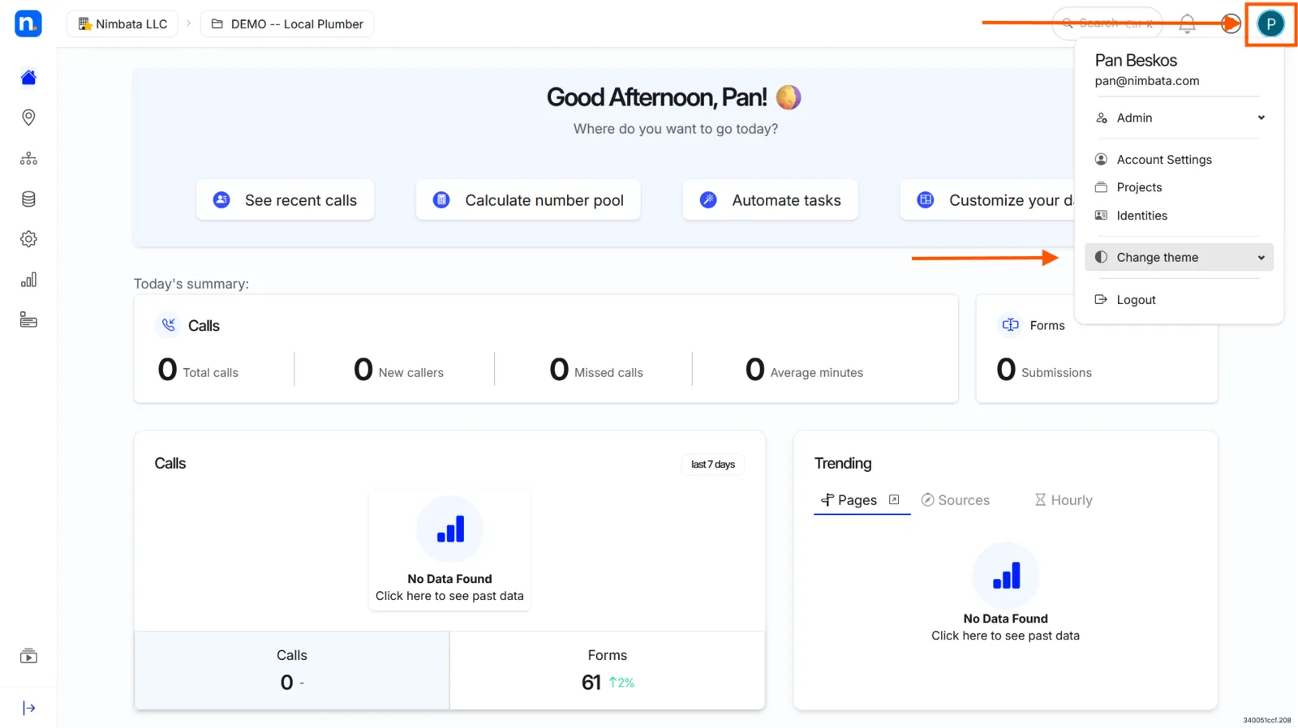The height and width of the screenshot is (728, 1298).
Task: Click the Missed calls count
Action: click(559, 370)
